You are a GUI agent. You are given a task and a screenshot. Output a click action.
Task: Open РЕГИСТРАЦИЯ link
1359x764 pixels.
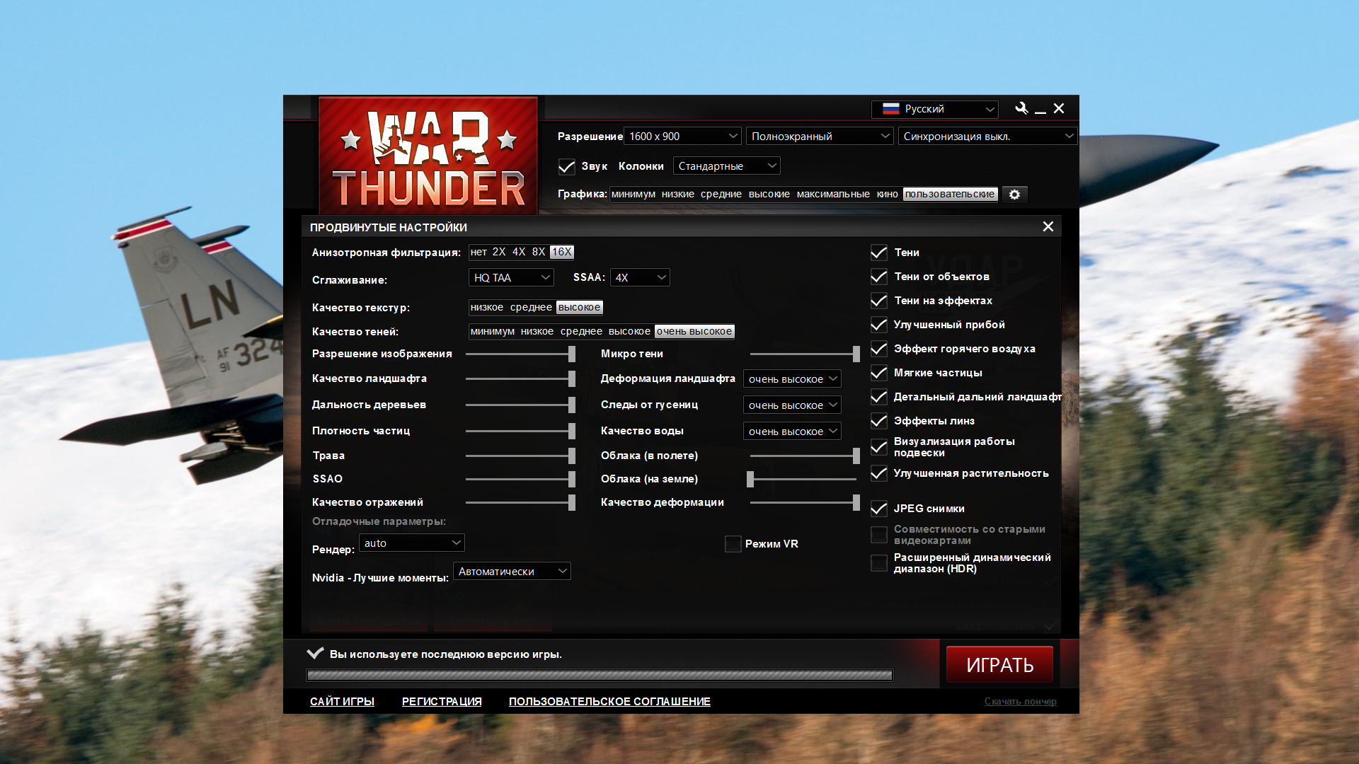(x=442, y=701)
